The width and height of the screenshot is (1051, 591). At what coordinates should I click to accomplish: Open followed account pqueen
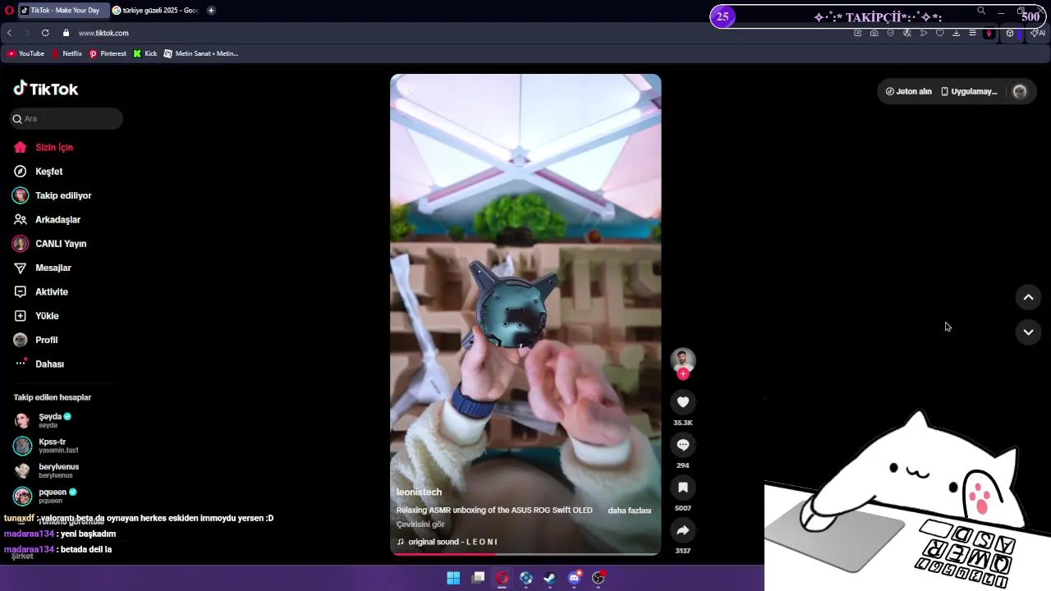click(x=46, y=496)
